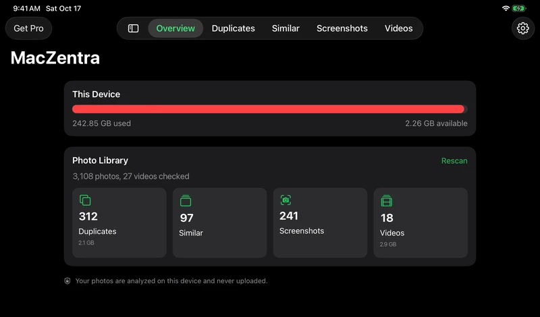Image resolution: width=540 pixels, height=317 pixels.
Task: Click the 241 screenshots count
Action: coord(289,216)
